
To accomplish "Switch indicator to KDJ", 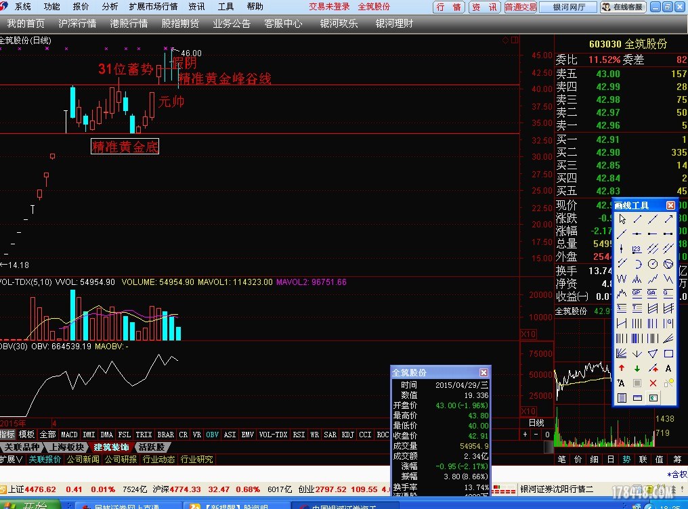I will [x=348, y=435].
